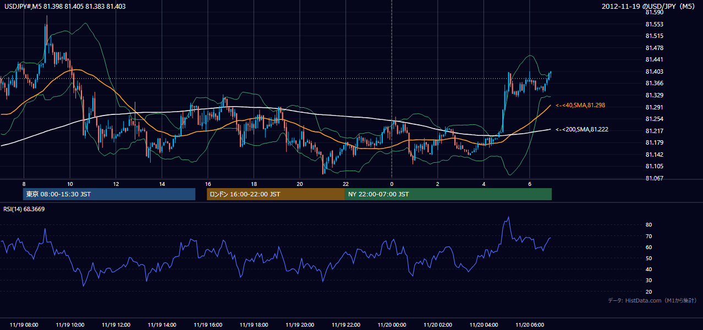The image size is (703, 330).
Task: Click price level 81.515 on the axis
Action: (x=653, y=36)
